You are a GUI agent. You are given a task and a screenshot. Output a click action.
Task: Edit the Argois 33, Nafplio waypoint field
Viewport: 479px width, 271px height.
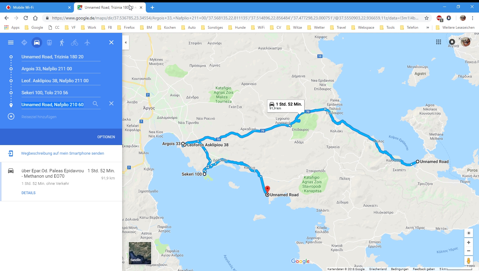pos(61,68)
